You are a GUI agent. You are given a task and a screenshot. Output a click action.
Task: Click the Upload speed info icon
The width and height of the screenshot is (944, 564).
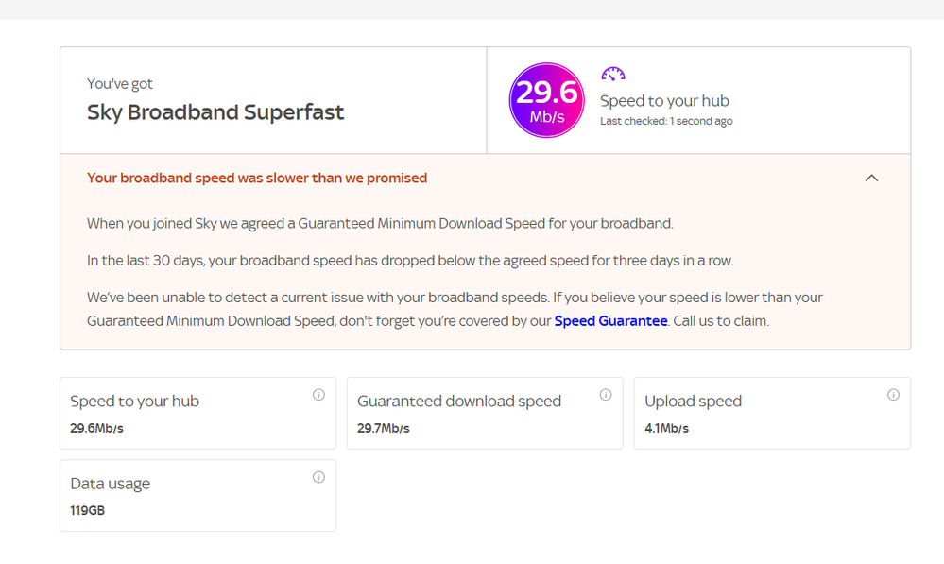[893, 395]
